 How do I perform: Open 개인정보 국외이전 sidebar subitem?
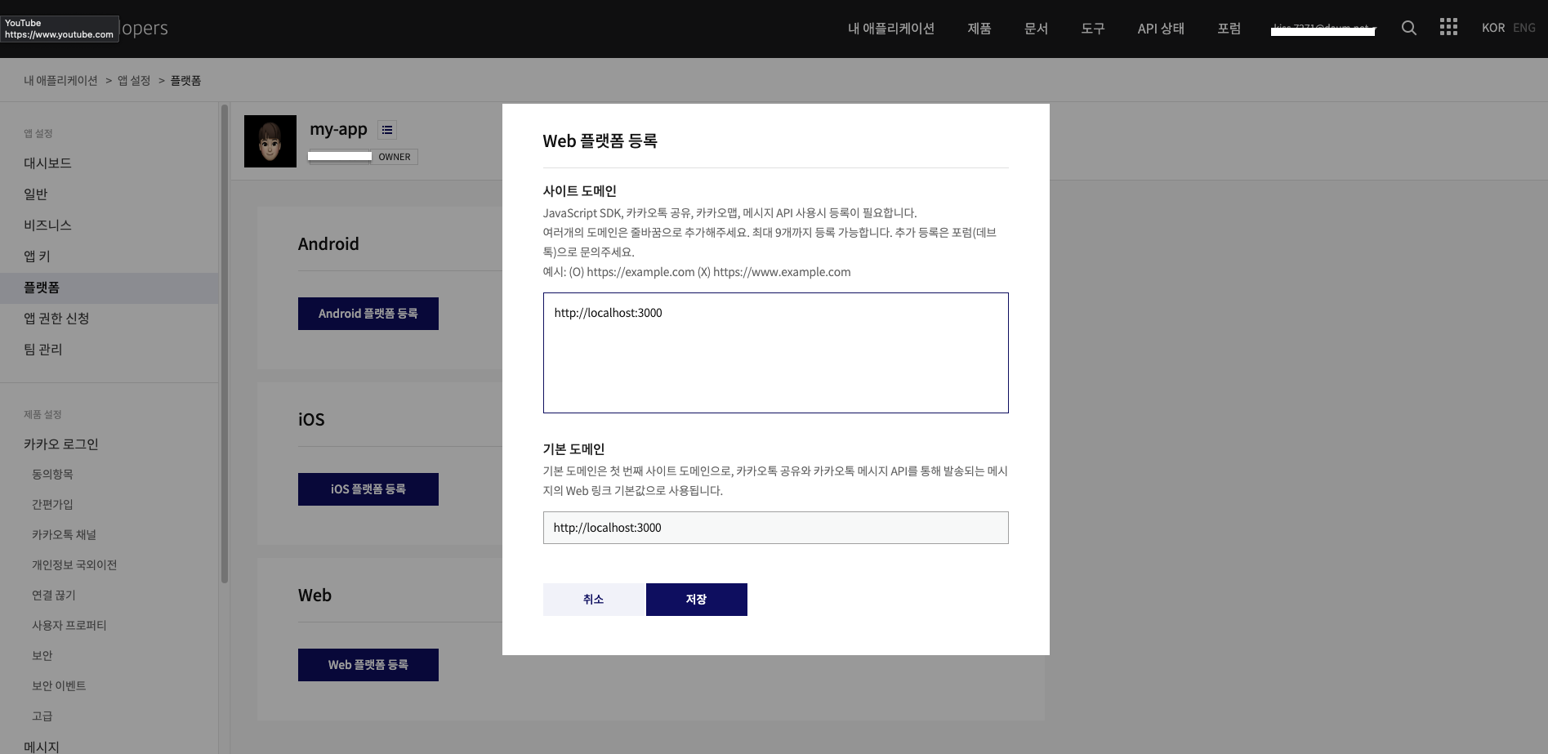click(x=74, y=565)
